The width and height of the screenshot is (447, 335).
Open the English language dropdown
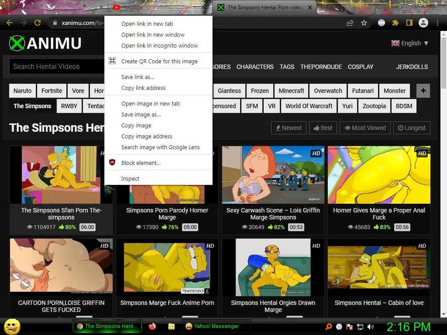coord(409,43)
